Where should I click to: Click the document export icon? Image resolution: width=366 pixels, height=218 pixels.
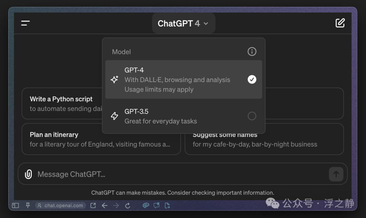pos(167,205)
